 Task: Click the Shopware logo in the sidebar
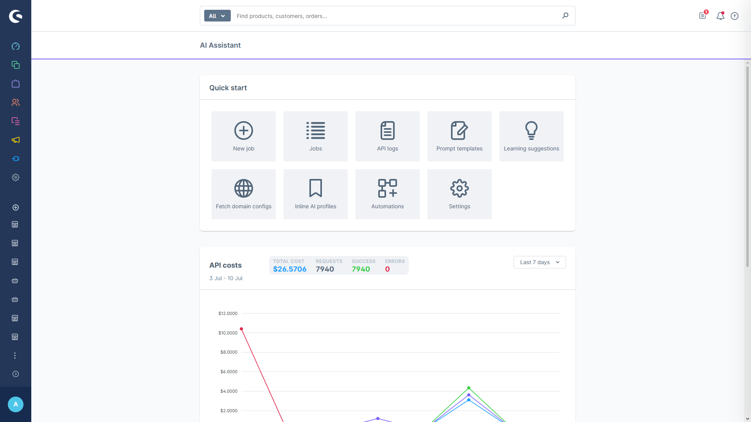click(x=16, y=16)
